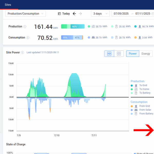Click the From Grid orange legend dot
Viewport: 154px width, 154px height.
132,106
